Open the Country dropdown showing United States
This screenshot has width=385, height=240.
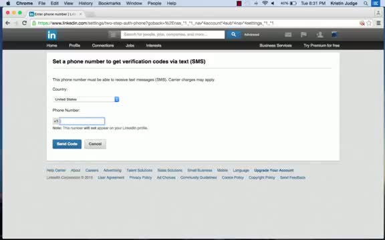(x=86, y=99)
